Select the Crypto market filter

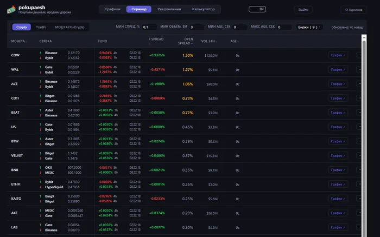[x=22, y=27]
